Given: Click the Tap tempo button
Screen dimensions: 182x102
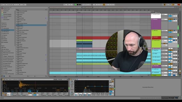Looking at the screenshot, I should pyautogui.click(x=5, y=5).
